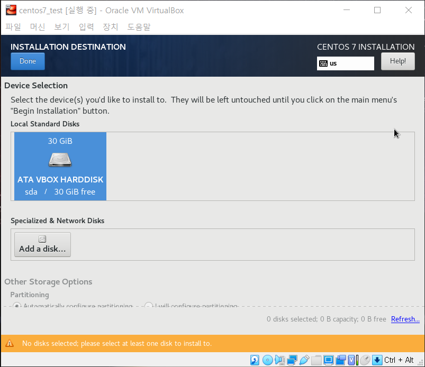The image size is (425, 367).
Task: Click the warning triangle icon in the orange bar
Action: point(10,343)
